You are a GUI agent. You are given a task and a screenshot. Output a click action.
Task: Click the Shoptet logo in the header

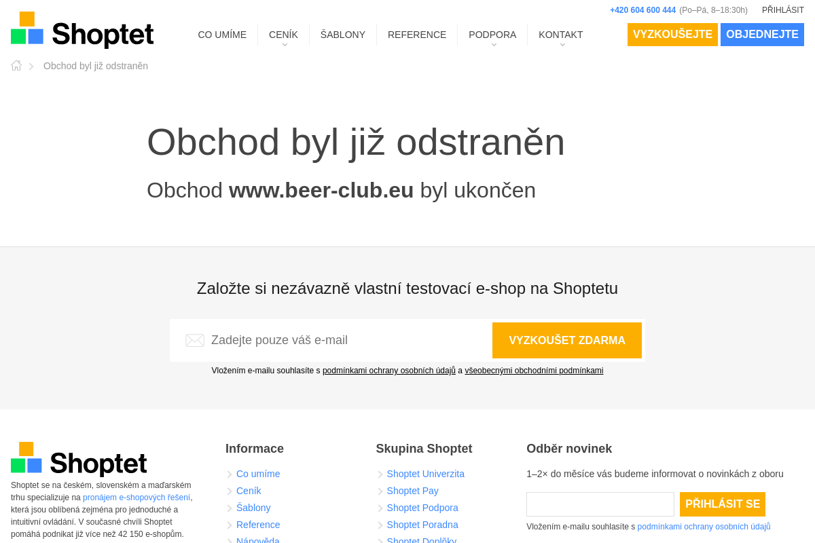[x=82, y=30]
